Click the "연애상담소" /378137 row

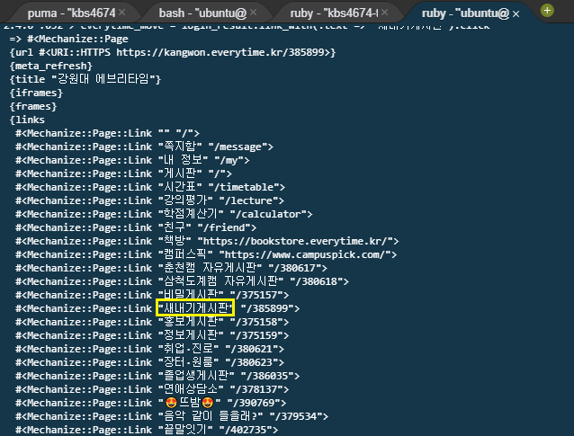tap(152, 389)
